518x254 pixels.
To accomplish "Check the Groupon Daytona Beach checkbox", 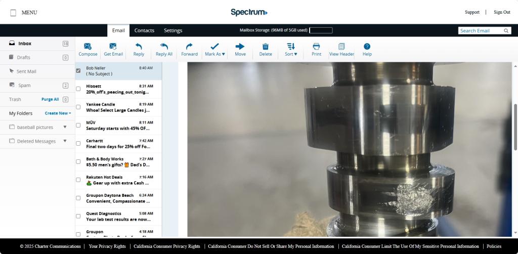I will (78, 198).
